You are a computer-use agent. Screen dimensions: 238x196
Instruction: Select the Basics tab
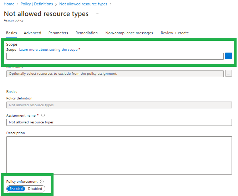[x=11, y=33]
